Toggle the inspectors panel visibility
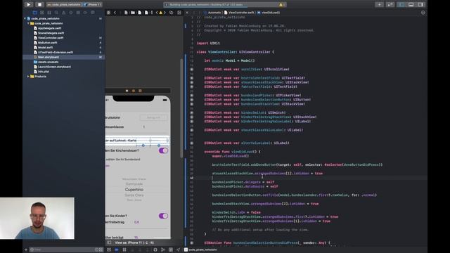This screenshot has height=253, width=450. pos(420,5)
